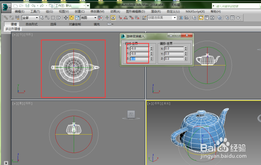Click the Render Production teapot icon
261x165 pixels.
(x=238, y=18)
